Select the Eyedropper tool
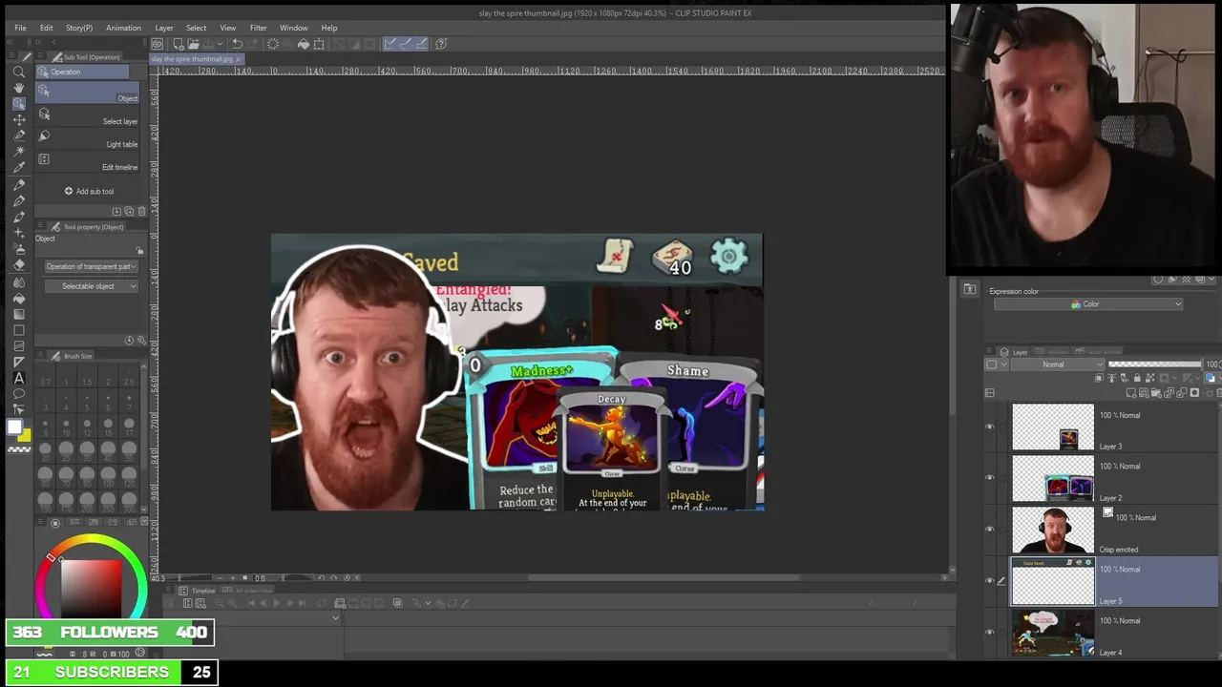This screenshot has width=1222, height=687. click(19, 168)
